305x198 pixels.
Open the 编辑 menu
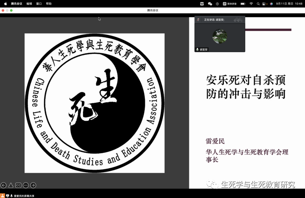[x=29, y=4]
